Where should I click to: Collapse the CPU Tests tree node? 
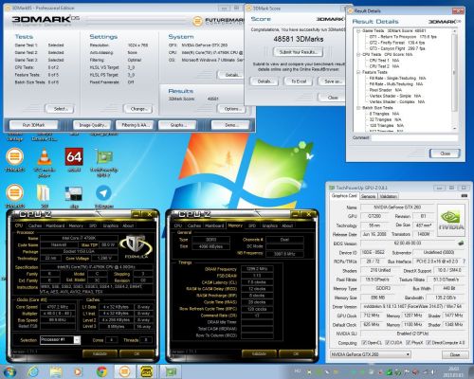coord(358,55)
